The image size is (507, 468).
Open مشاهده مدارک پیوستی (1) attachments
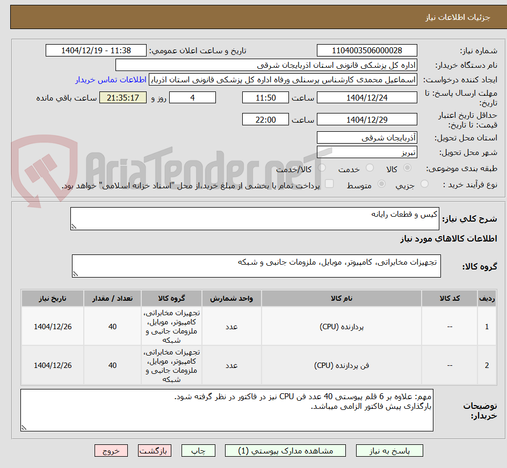click(285, 450)
